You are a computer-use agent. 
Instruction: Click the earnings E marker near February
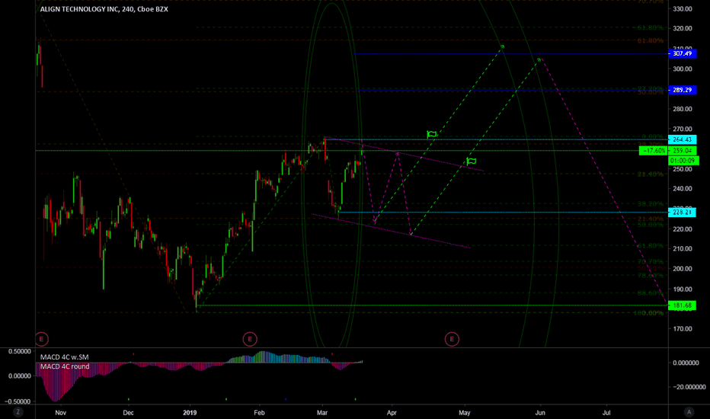(x=250, y=339)
